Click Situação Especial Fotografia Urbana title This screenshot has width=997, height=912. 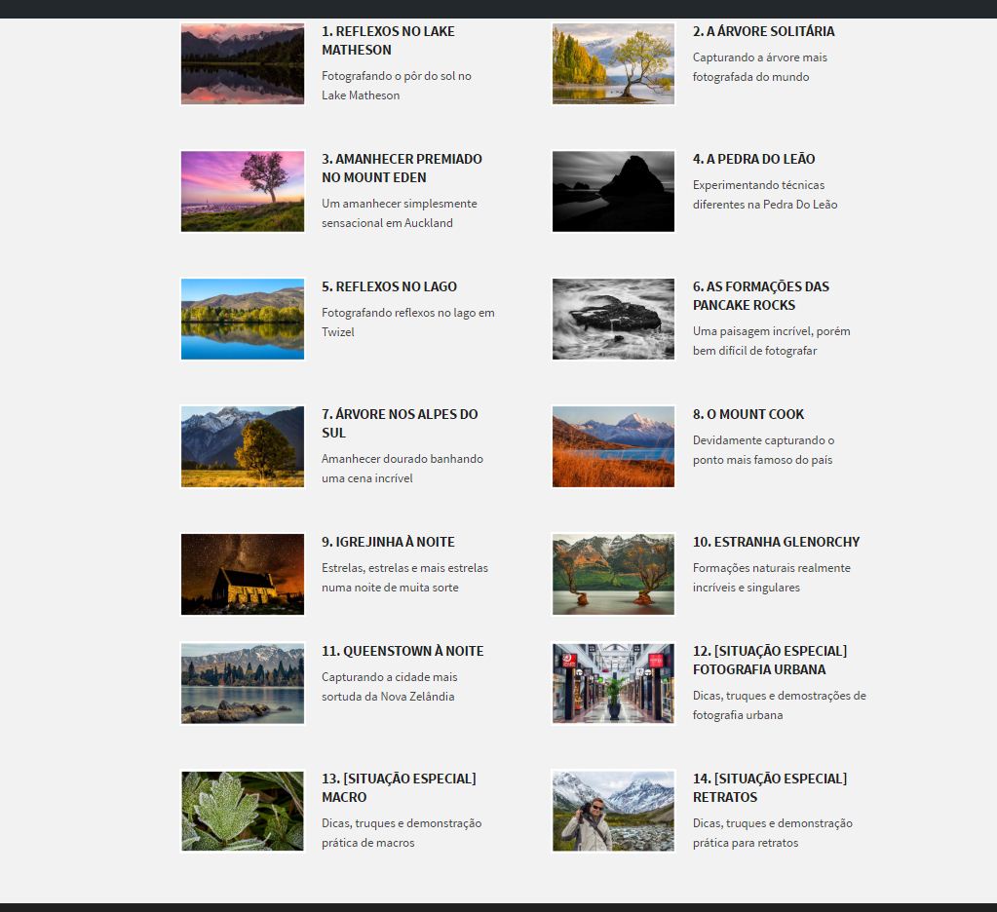[769, 660]
